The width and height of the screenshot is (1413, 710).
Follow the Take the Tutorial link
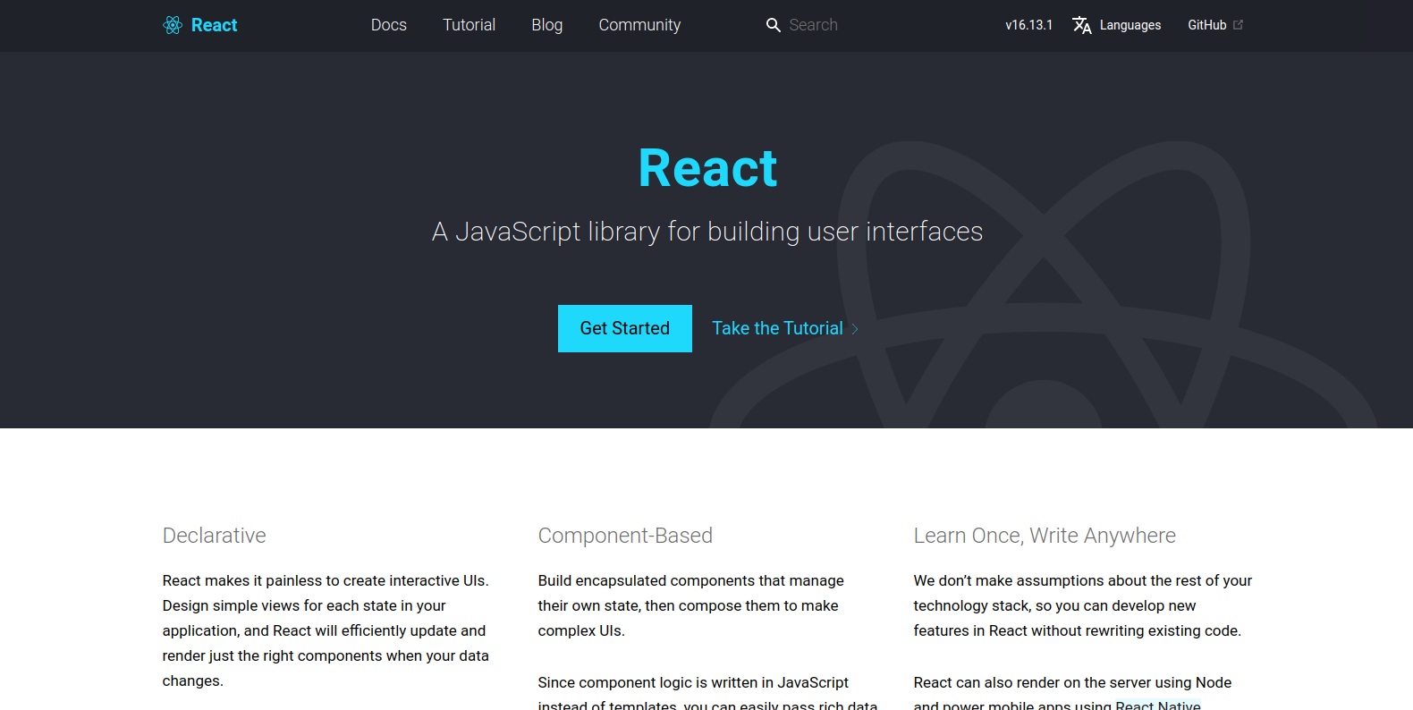tap(777, 328)
